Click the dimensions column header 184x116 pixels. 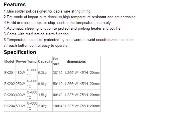(x=76, y=62)
